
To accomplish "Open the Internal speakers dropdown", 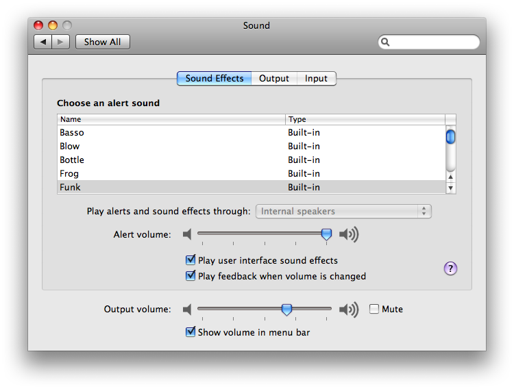I will (x=343, y=212).
